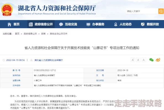Increase font size with the A+ button

(133, 60)
